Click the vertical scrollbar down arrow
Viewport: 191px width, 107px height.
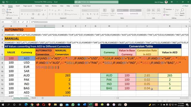(190, 95)
